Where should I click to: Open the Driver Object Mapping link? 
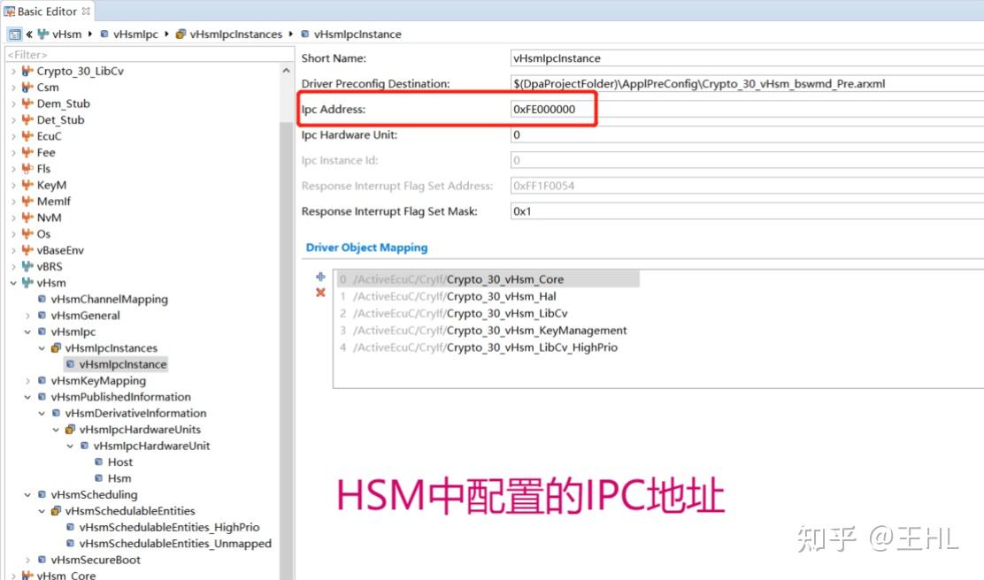click(x=366, y=248)
